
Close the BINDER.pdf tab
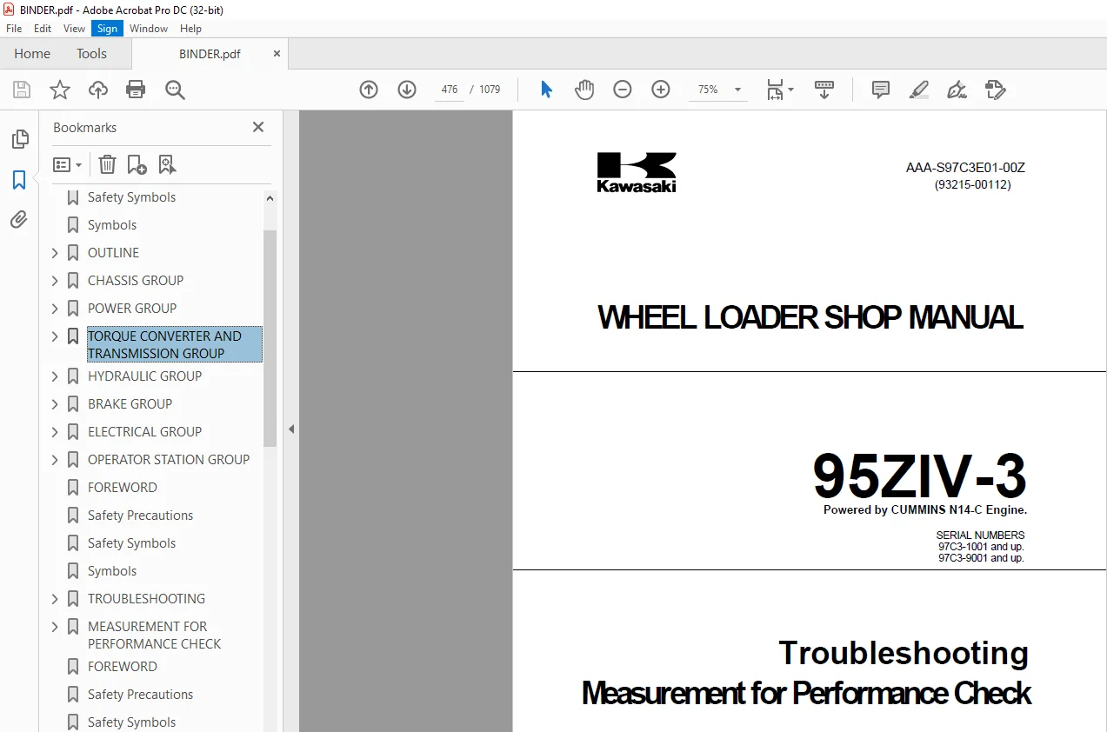pyautogui.click(x=277, y=54)
